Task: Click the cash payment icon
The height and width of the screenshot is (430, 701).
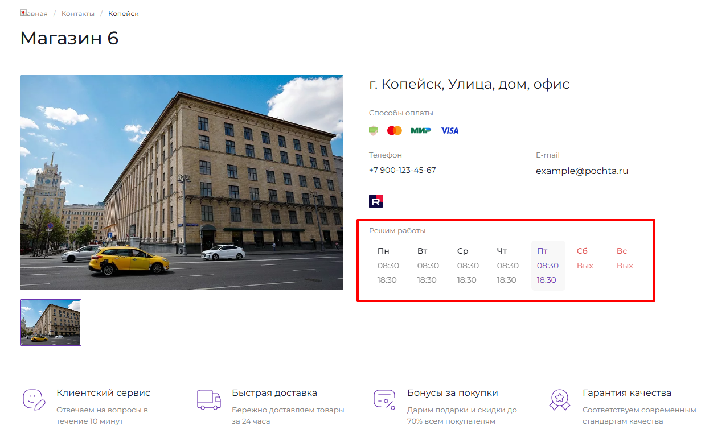Action: click(x=374, y=131)
